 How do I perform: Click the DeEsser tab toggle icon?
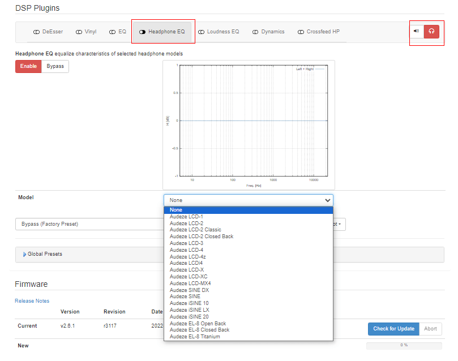tap(36, 32)
